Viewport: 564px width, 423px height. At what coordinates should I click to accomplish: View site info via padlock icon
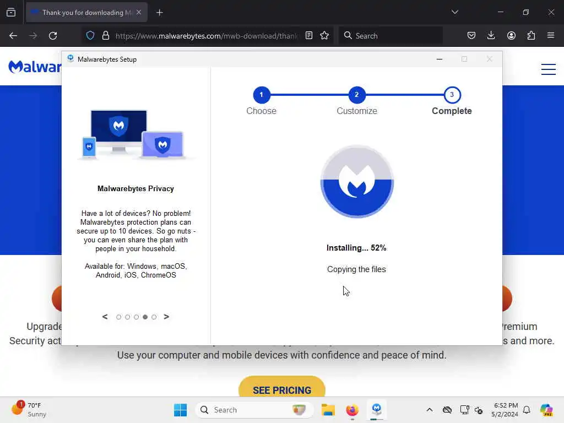105,35
